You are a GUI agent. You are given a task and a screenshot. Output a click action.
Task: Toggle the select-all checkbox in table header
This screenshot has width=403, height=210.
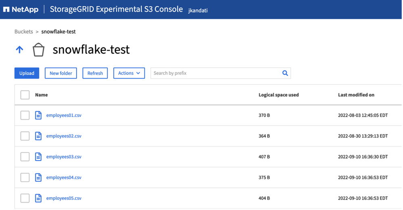click(x=25, y=95)
